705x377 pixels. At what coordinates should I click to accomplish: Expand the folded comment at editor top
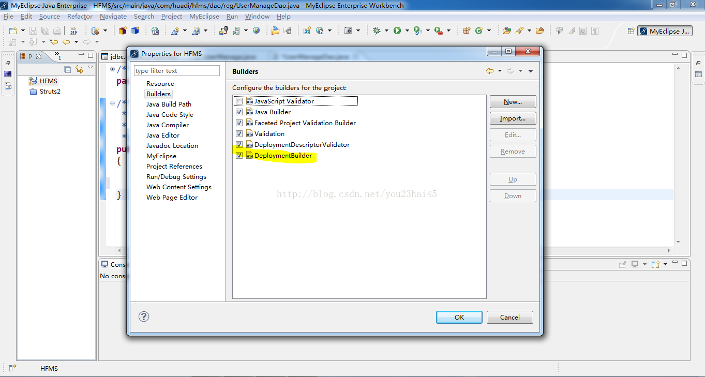coord(112,69)
